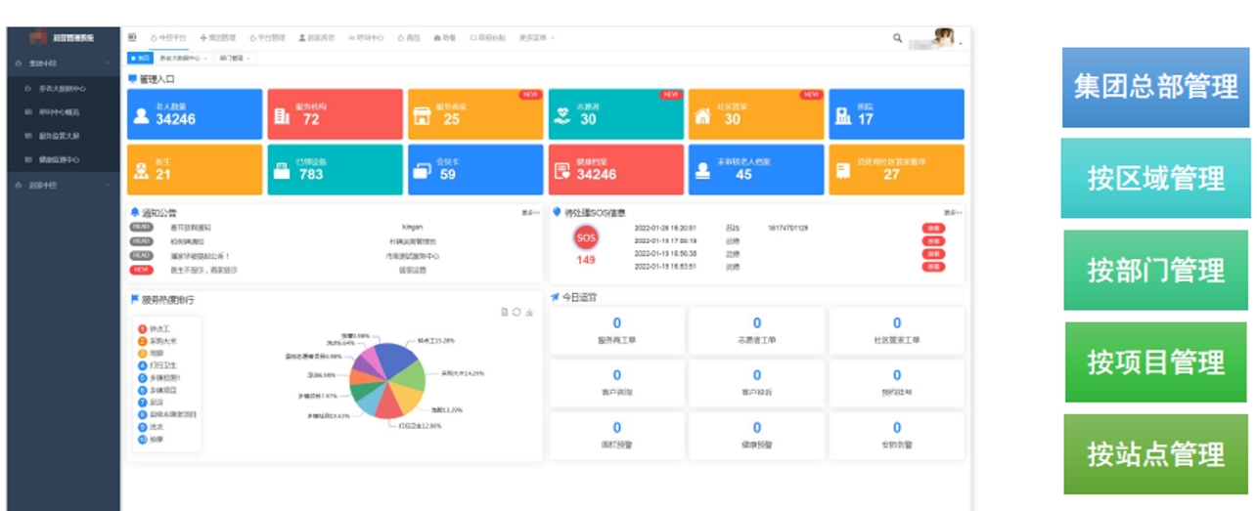
Task: Click the house icon on 社区管家 card
Action: [702, 117]
